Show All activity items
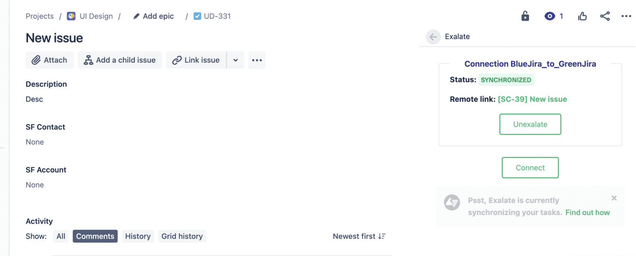 tap(60, 236)
